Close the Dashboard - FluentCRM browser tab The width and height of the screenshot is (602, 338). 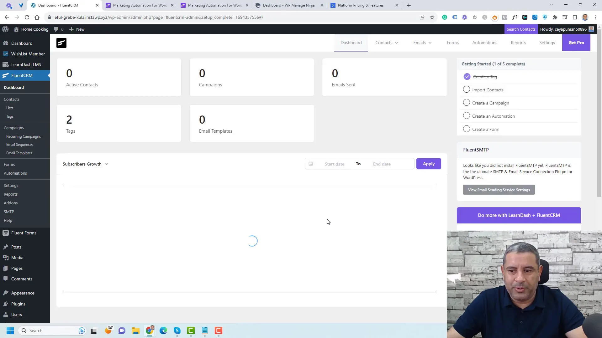tap(97, 5)
